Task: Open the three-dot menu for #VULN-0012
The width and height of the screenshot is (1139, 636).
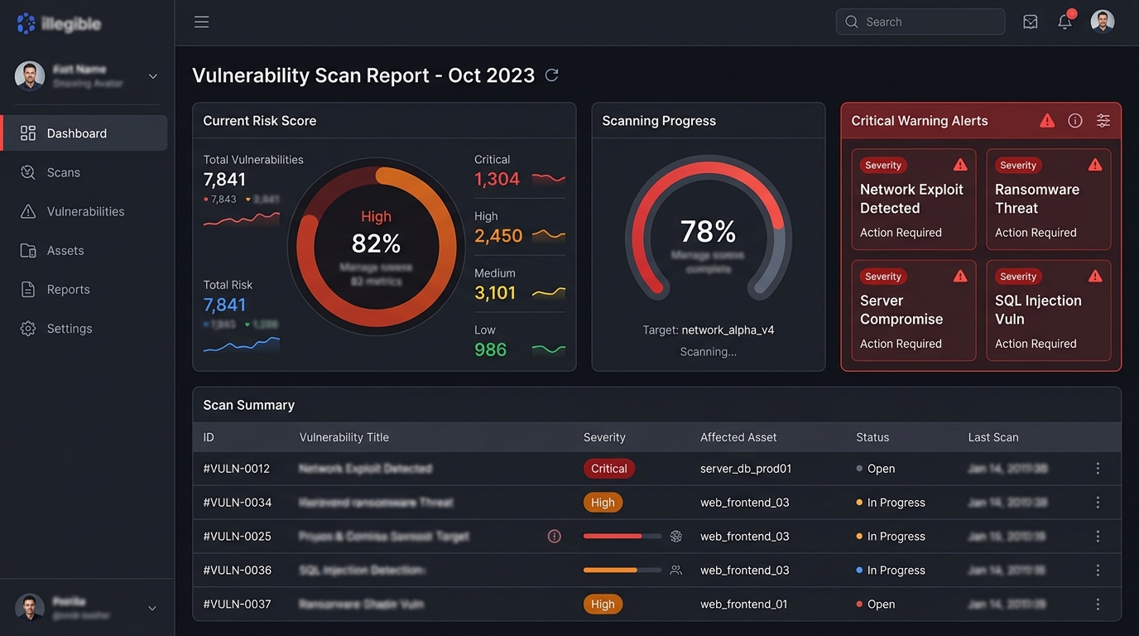Action: click(1098, 469)
